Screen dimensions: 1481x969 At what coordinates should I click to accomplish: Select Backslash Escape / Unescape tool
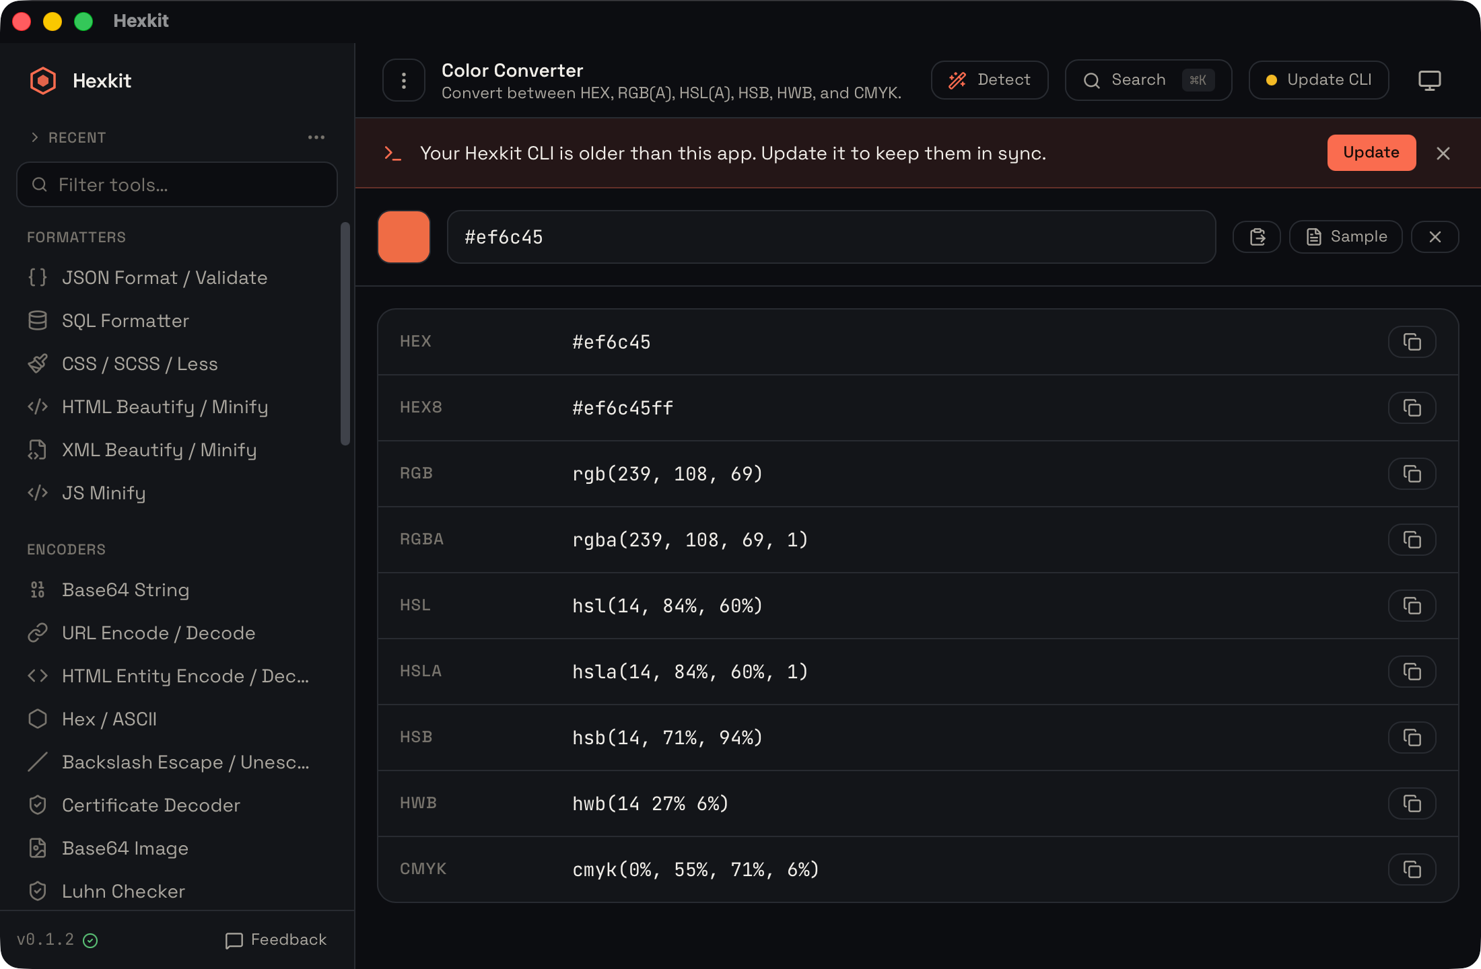coord(176,762)
